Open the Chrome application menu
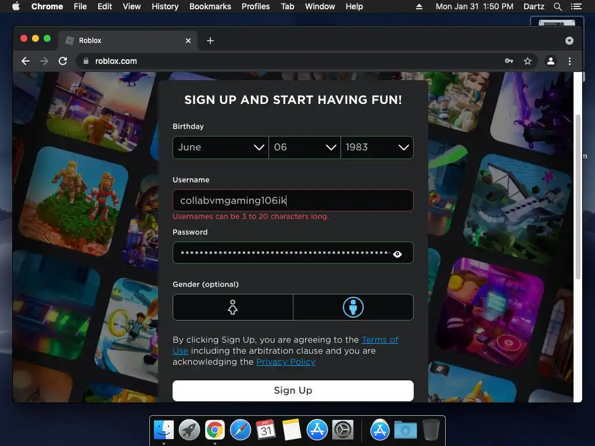595x446 pixels. [47, 6]
